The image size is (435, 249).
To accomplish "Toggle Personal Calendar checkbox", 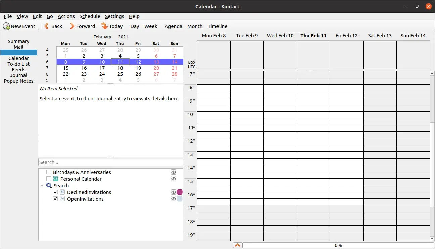I will click(49, 179).
